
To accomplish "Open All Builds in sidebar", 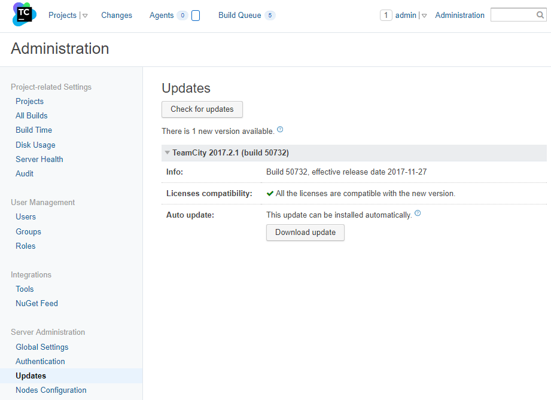I will (x=31, y=115).
